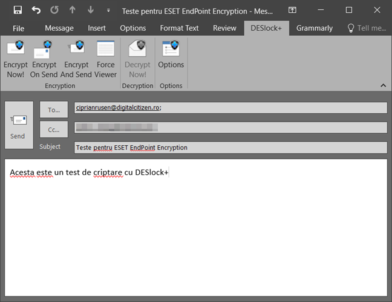Select Encrypt On Send
The width and height of the screenshot is (392, 302).
point(44,59)
